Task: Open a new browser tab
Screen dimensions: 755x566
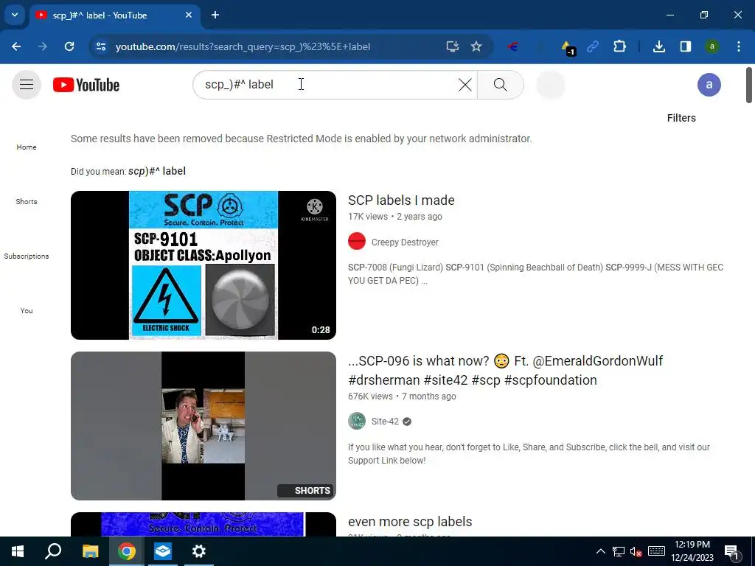Action: [x=215, y=15]
